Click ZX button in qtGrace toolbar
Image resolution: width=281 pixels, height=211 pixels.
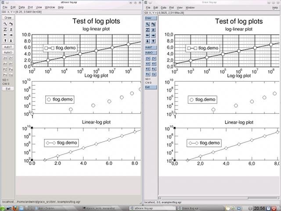tap(5, 58)
